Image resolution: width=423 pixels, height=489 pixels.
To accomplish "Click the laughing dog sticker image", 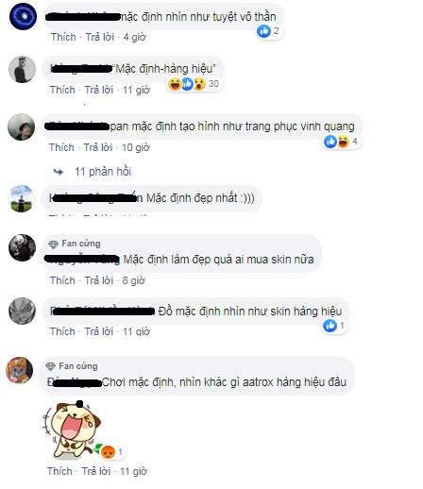I will pyautogui.click(x=72, y=429).
